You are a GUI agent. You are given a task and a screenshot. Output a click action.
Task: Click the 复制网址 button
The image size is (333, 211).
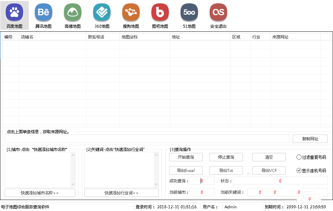(x=310, y=139)
